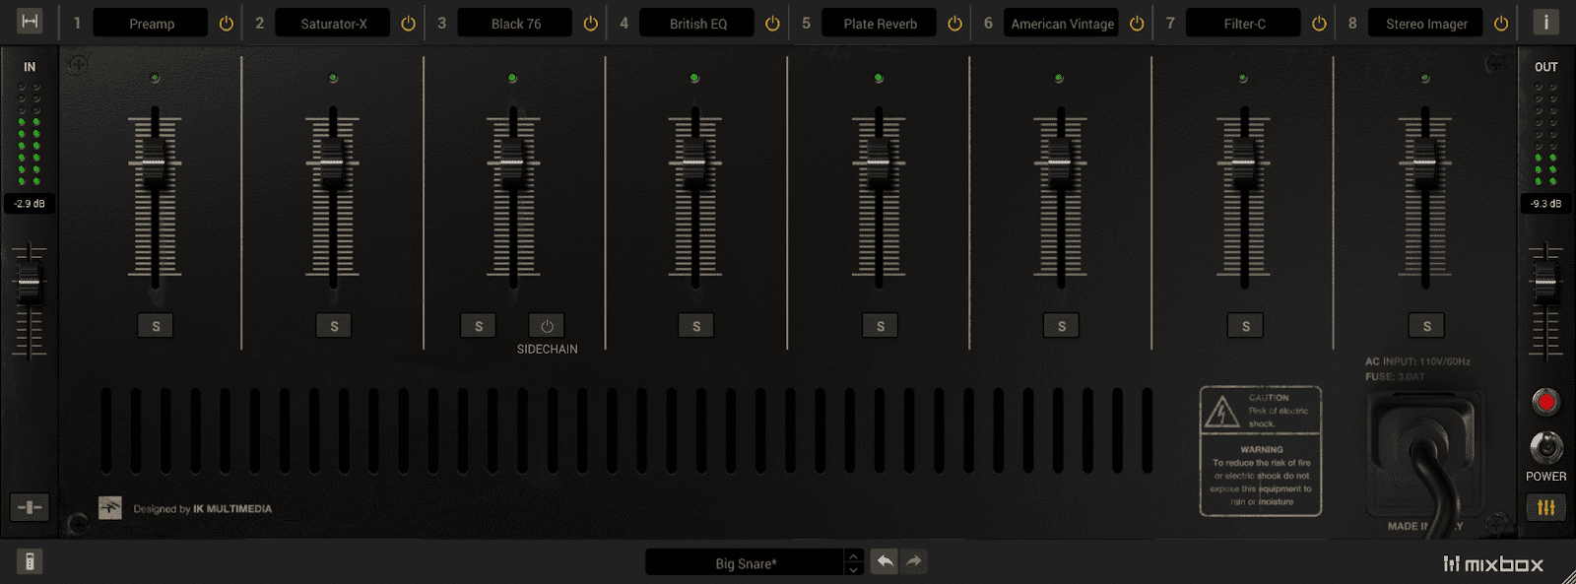
Task: Click the channel 1 Preamp fader handle
Action: (x=154, y=162)
